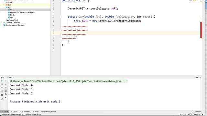Hide the Run panel with minus icon
The height and width of the screenshot is (116, 207).
click(201, 77)
